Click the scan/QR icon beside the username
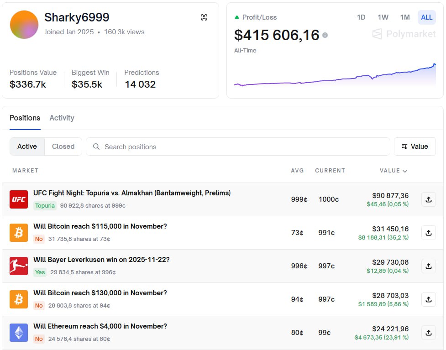Image resolution: width=446 pixels, height=350 pixels. coord(204,17)
